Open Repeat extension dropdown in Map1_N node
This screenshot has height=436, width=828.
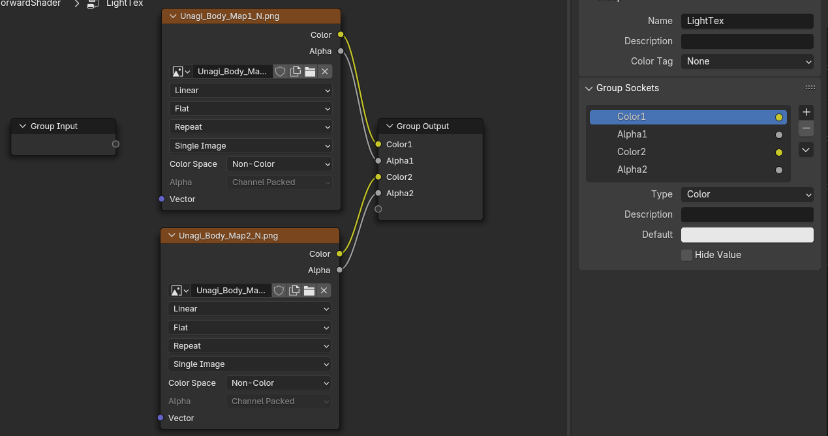tap(251, 127)
